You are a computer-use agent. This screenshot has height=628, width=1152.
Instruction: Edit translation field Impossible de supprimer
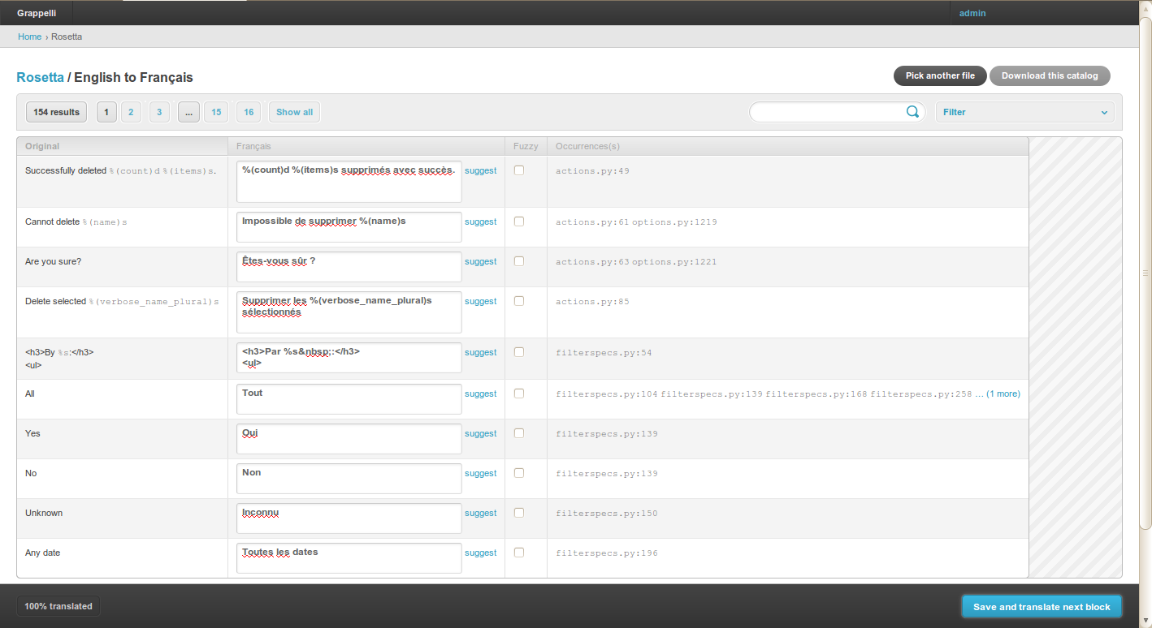349,226
